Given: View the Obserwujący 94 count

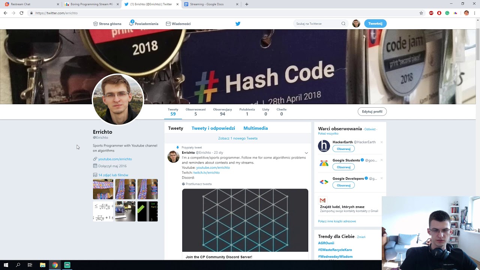Looking at the screenshot, I should 222,112.
